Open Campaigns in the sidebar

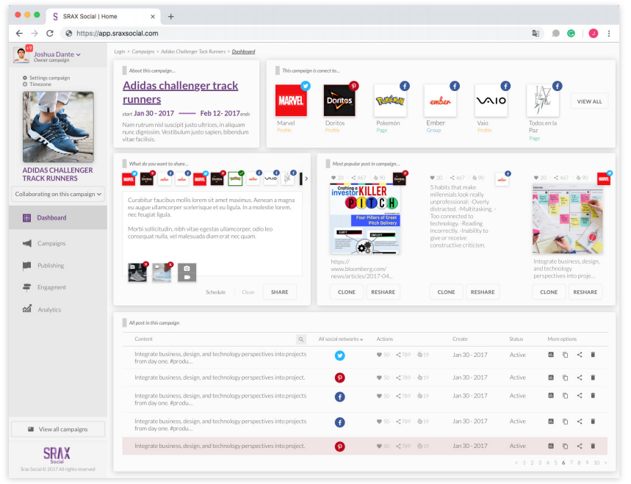pos(44,243)
